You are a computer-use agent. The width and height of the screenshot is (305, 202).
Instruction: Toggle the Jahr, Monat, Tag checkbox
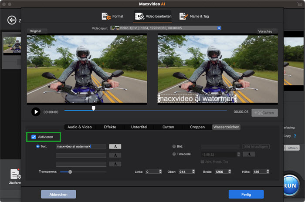pyautogui.click(x=202, y=162)
